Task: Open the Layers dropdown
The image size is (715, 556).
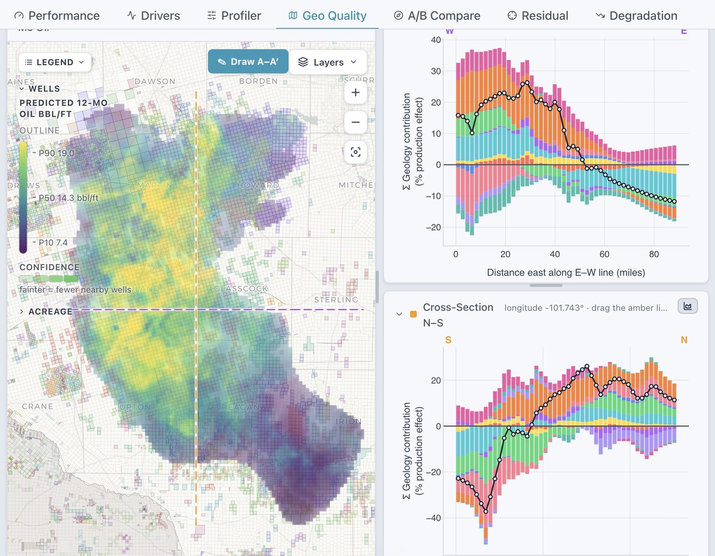Action: pyautogui.click(x=328, y=62)
